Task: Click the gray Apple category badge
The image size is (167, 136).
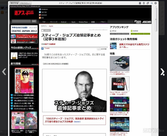Action: click(46, 30)
